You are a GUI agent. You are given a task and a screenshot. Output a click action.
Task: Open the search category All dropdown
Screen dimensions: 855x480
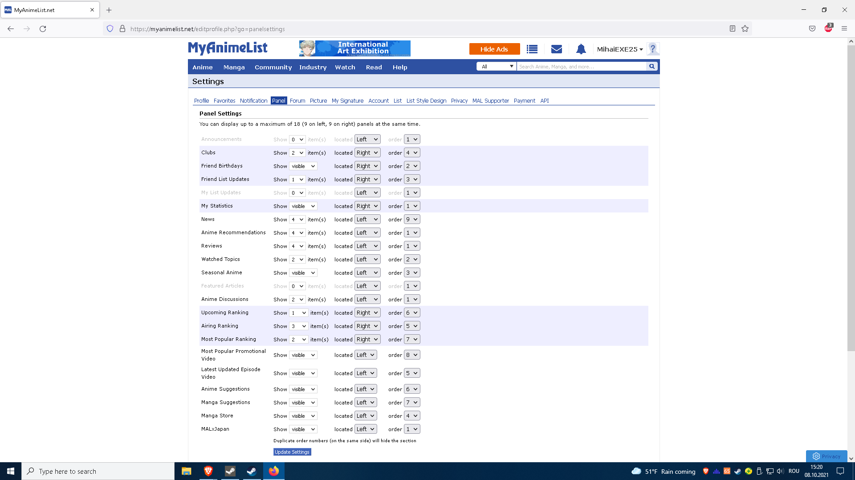coord(497,67)
